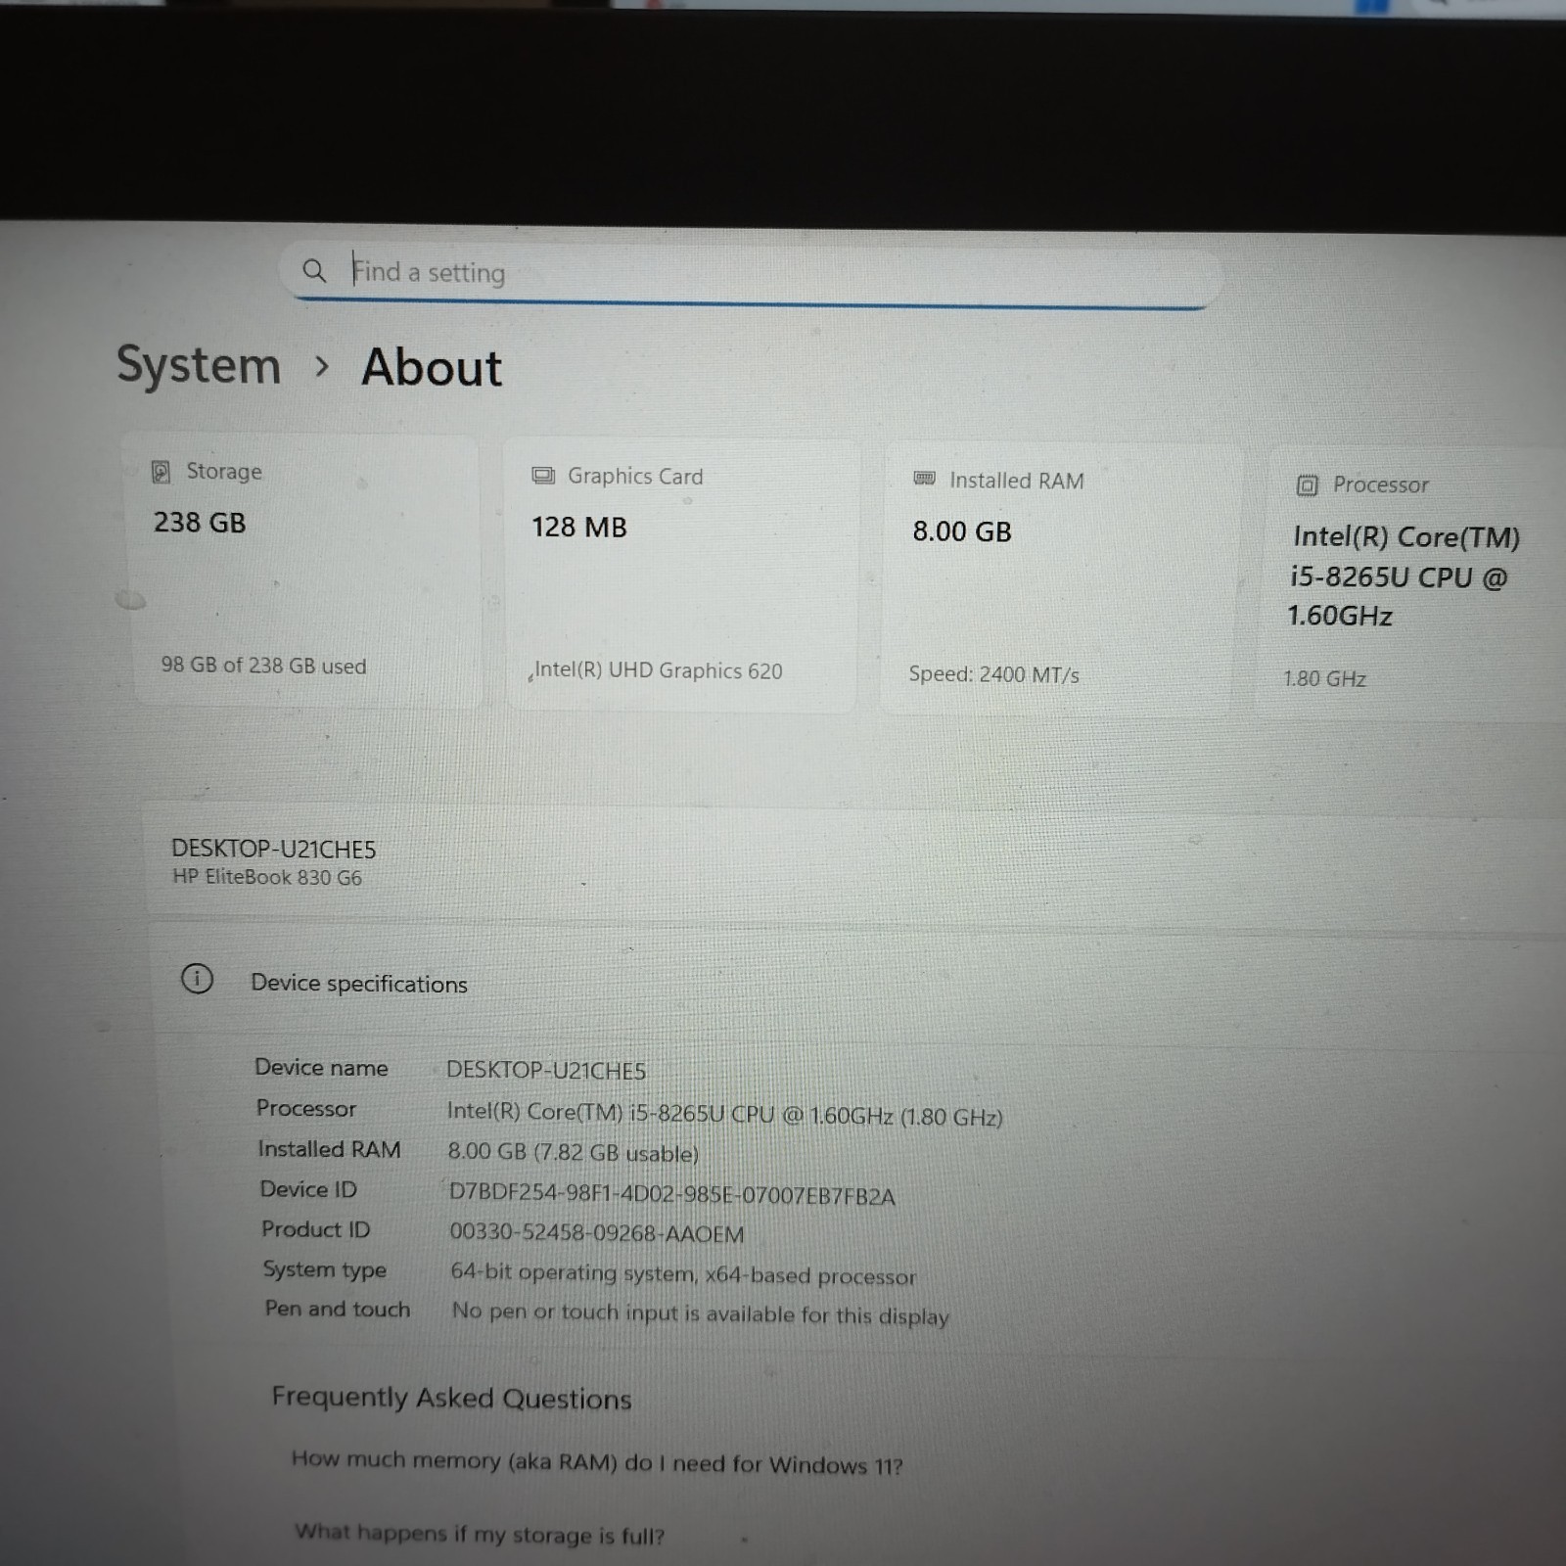Image resolution: width=1566 pixels, height=1566 pixels.
Task: Select the Device name value DESKTOP-U21CHE5
Action: [x=546, y=1070]
